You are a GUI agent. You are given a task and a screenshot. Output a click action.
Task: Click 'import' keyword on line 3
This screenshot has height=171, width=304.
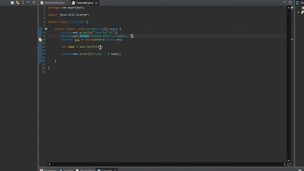coord(53,15)
